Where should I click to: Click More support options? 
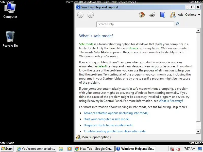(x=93, y=137)
